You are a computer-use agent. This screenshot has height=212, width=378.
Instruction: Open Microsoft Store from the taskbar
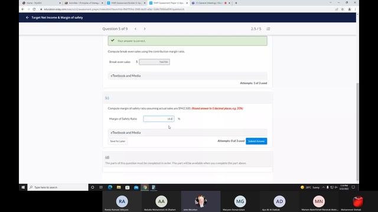click(128, 187)
